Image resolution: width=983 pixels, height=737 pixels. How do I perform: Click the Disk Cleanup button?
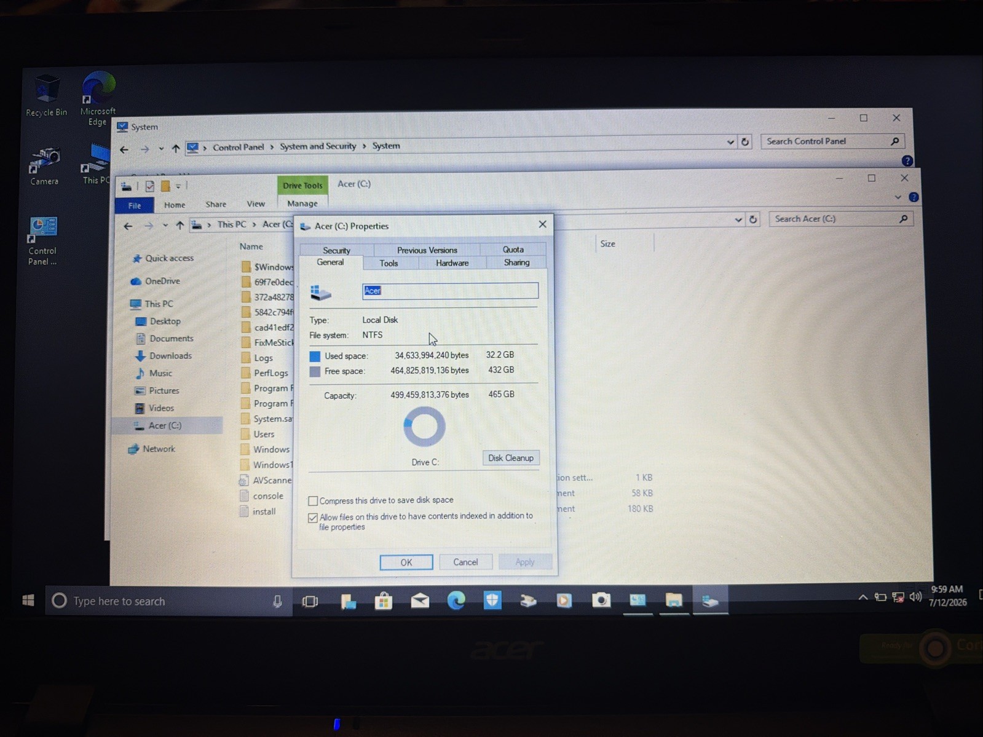tap(511, 458)
